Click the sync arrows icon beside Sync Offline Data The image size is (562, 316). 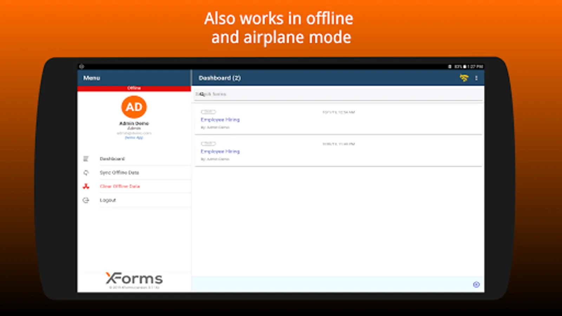point(86,172)
